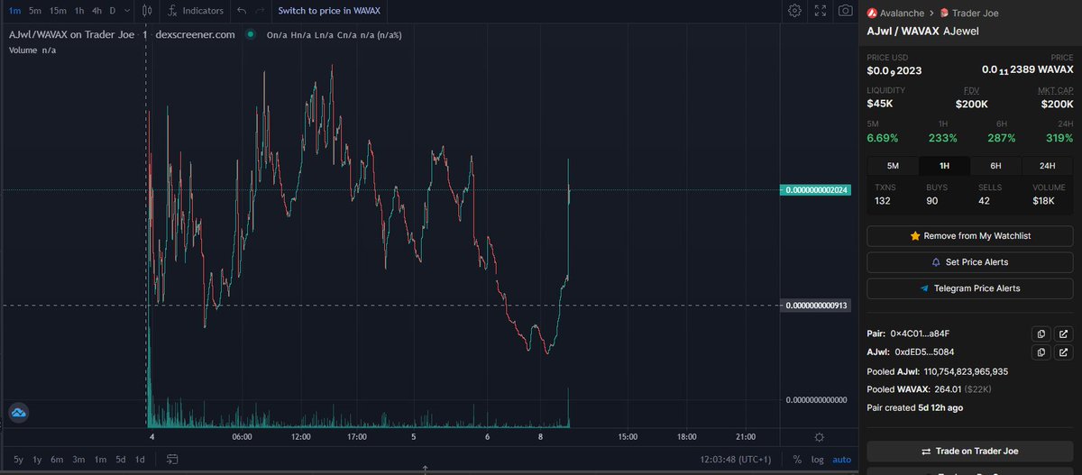Click the MKT CAP label
This screenshot has height=475, width=1082.
pos(1055,90)
